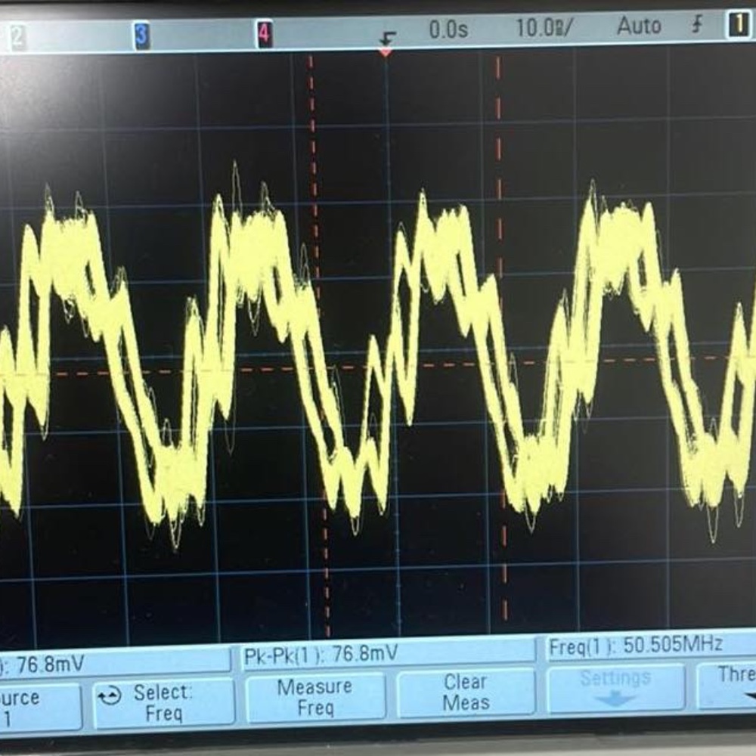Click the rotary knob icon beside Select
The height and width of the screenshot is (756, 756).
[x=109, y=696]
